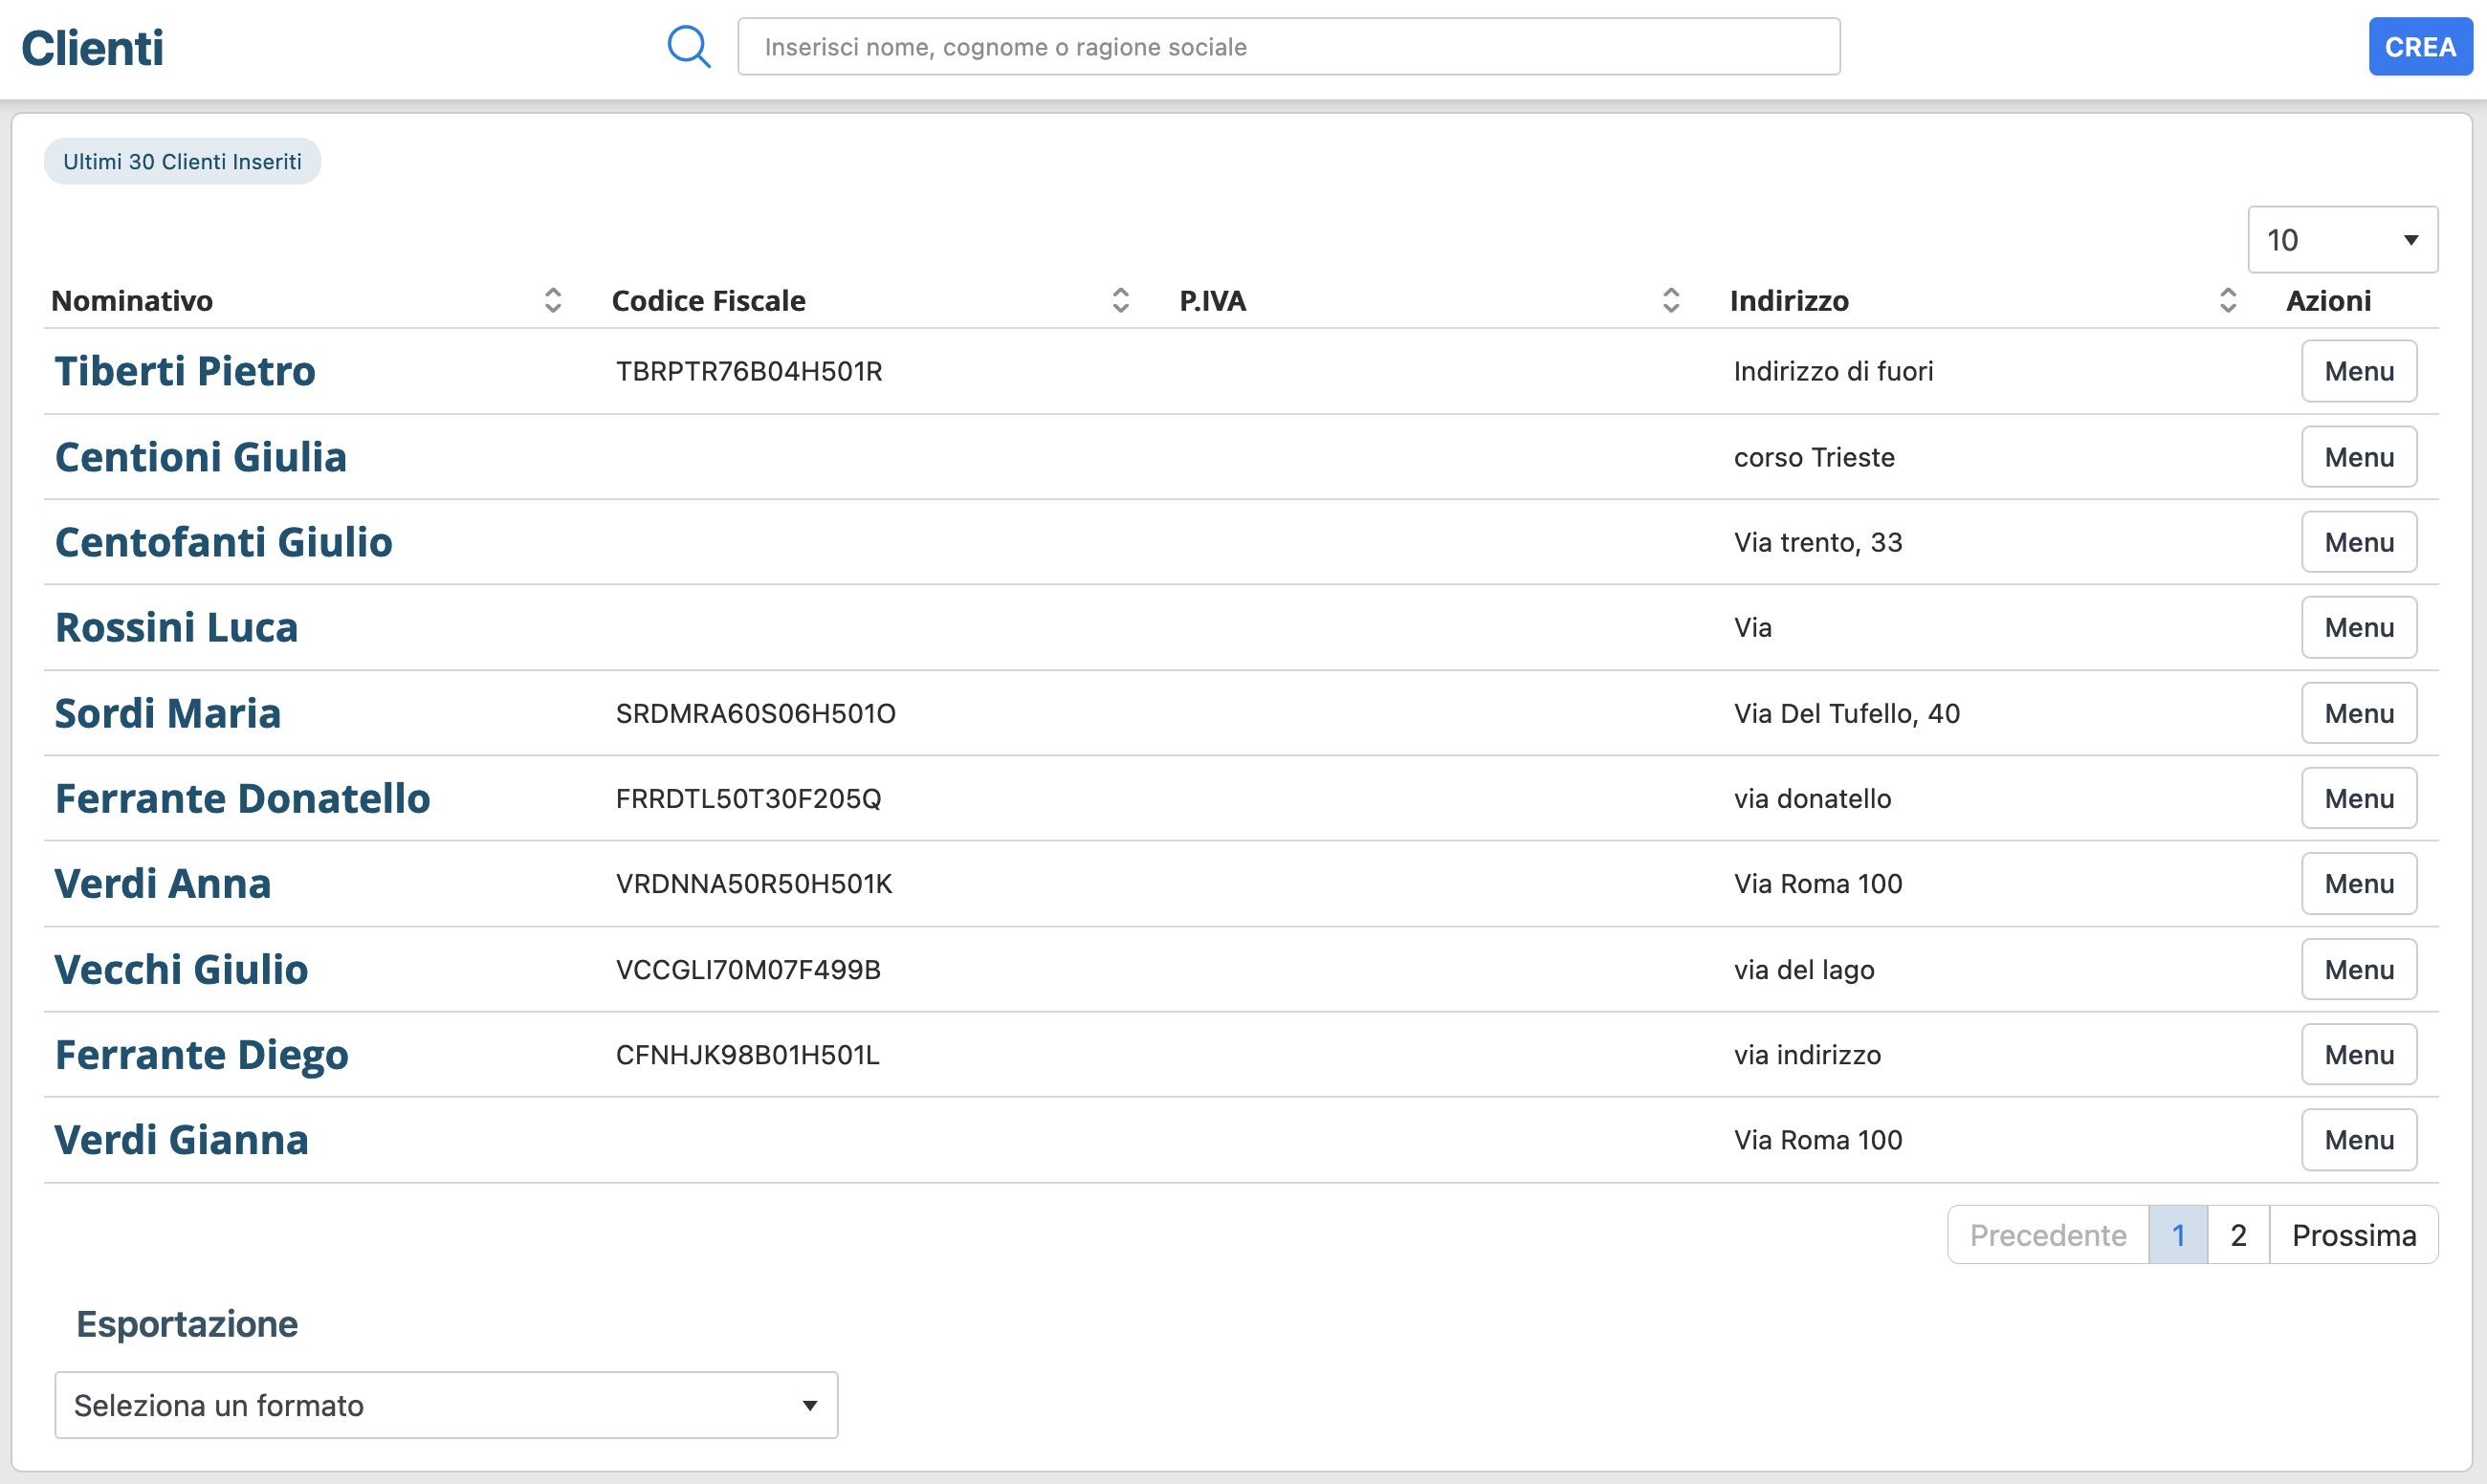The height and width of the screenshot is (1484, 2487).
Task: Open Menu for Rossini Luca
Action: click(x=2358, y=627)
